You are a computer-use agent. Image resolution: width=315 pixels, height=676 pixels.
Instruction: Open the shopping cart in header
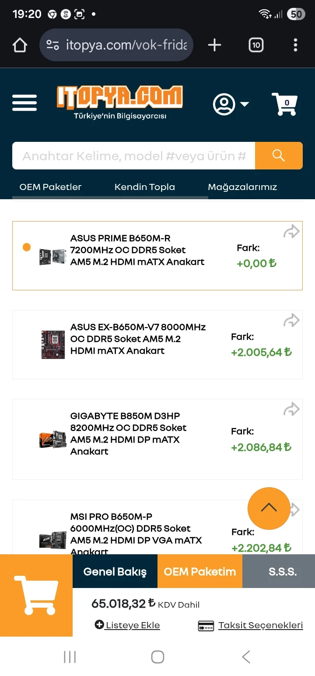point(285,104)
